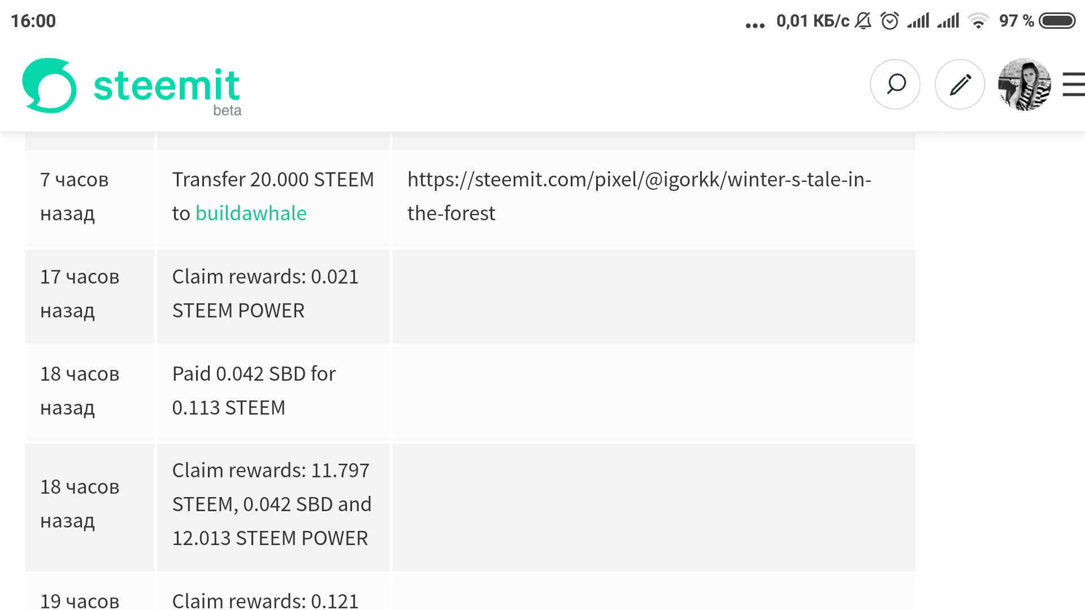1085x610 pixels.
Task: Tap the 7 часов назад timestamp
Action: [x=74, y=196]
